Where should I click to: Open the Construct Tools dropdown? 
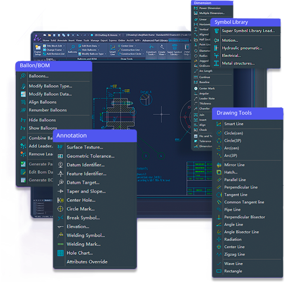(x=151, y=53)
